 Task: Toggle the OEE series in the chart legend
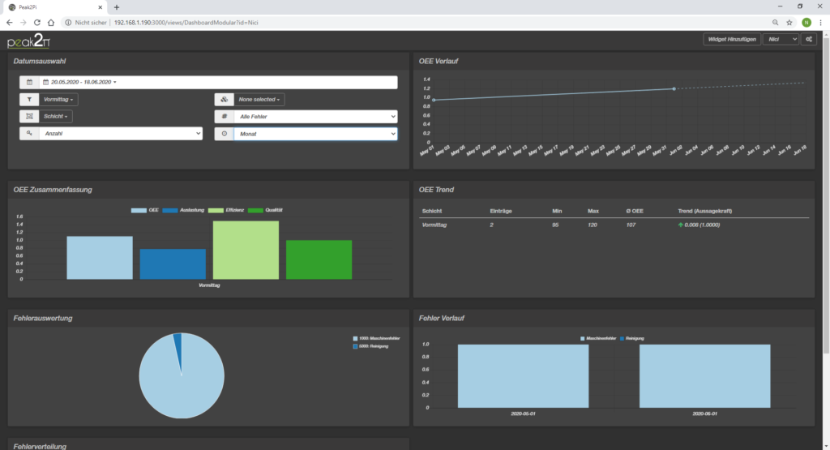tap(148, 210)
